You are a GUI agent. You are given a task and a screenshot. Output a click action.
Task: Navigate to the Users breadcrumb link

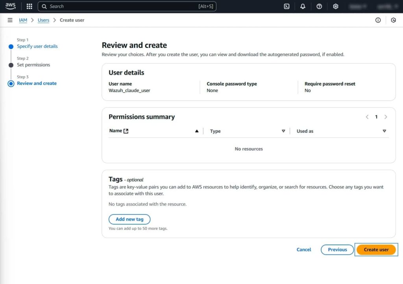pos(43,20)
